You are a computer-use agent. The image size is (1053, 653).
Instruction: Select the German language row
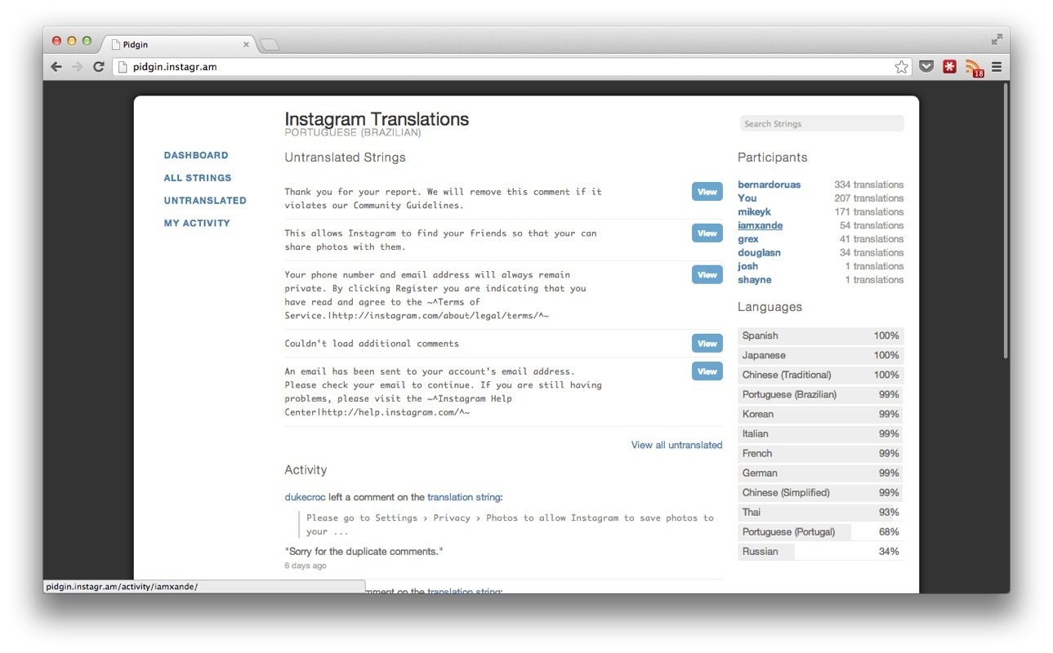[821, 473]
